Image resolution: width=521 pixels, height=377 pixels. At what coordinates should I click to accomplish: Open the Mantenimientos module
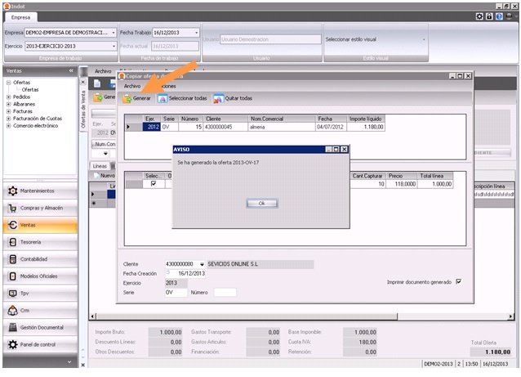click(x=41, y=191)
